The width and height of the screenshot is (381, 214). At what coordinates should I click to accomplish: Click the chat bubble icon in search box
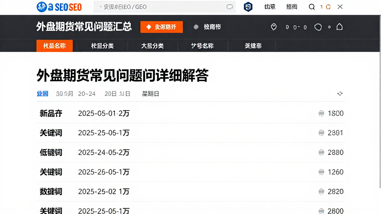[x=230, y=7]
